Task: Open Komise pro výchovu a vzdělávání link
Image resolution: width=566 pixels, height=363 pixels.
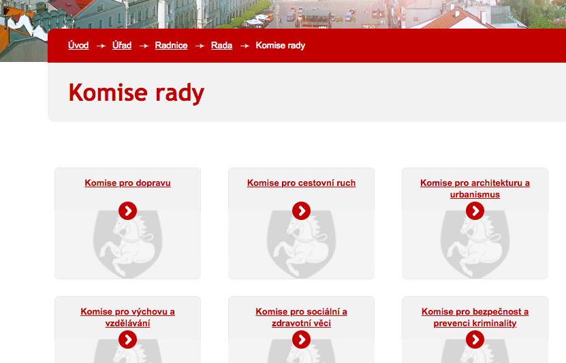Action: 127,317
